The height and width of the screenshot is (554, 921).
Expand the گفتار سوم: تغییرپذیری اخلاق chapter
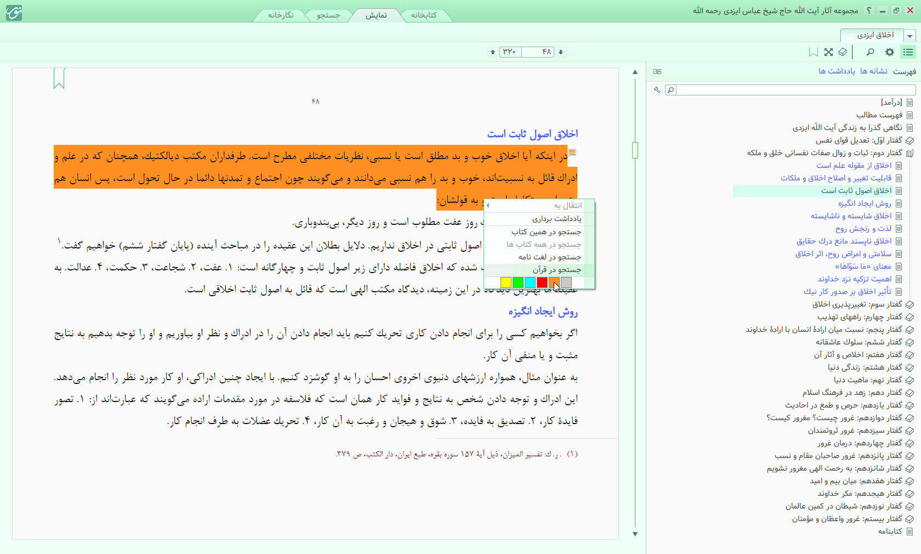[909, 304]
